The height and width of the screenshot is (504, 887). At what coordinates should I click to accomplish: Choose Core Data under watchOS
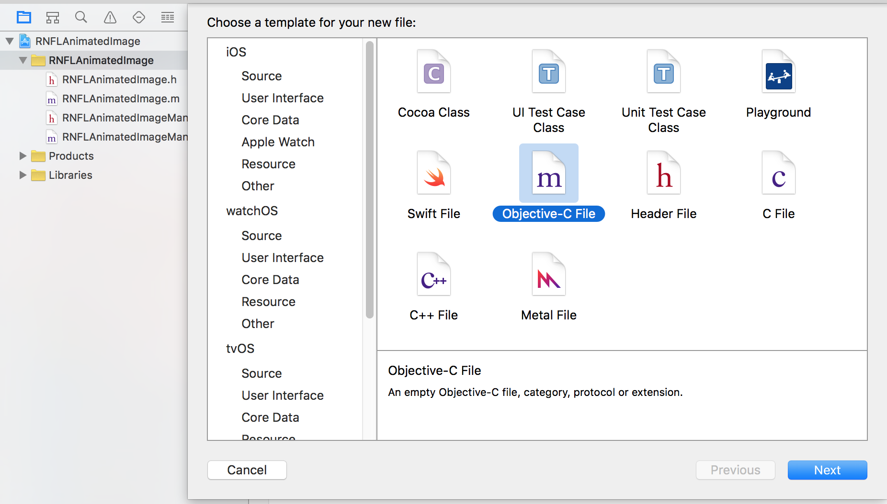click(x=270, y=280)
